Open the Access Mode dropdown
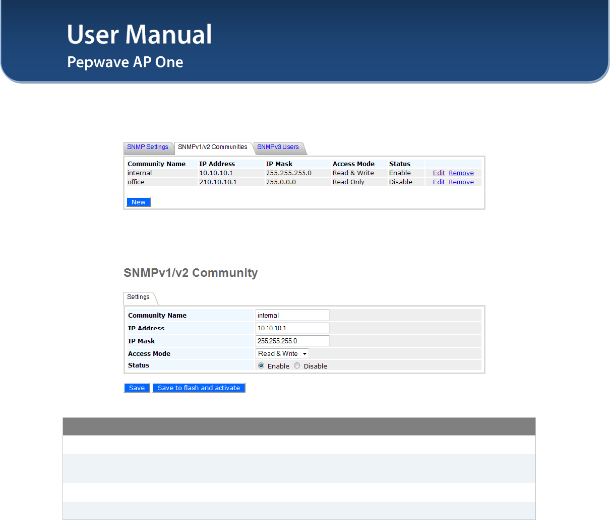 tap(282, 354)
